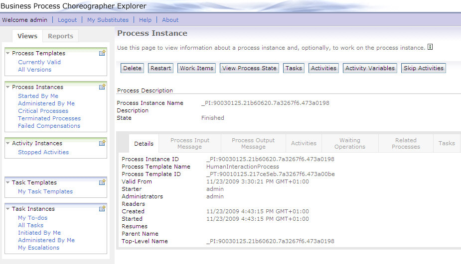Click the Activity Instances panel settings icon

(102, 143)
